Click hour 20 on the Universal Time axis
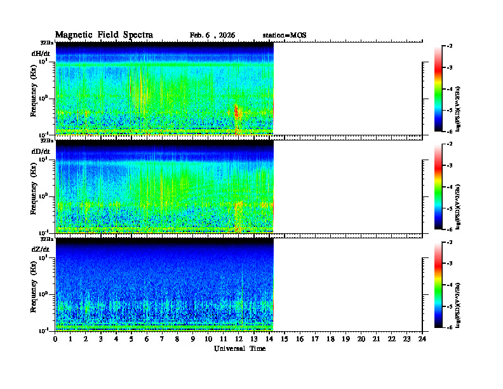The width and height of the screenshot is (503, 389). 361,339
